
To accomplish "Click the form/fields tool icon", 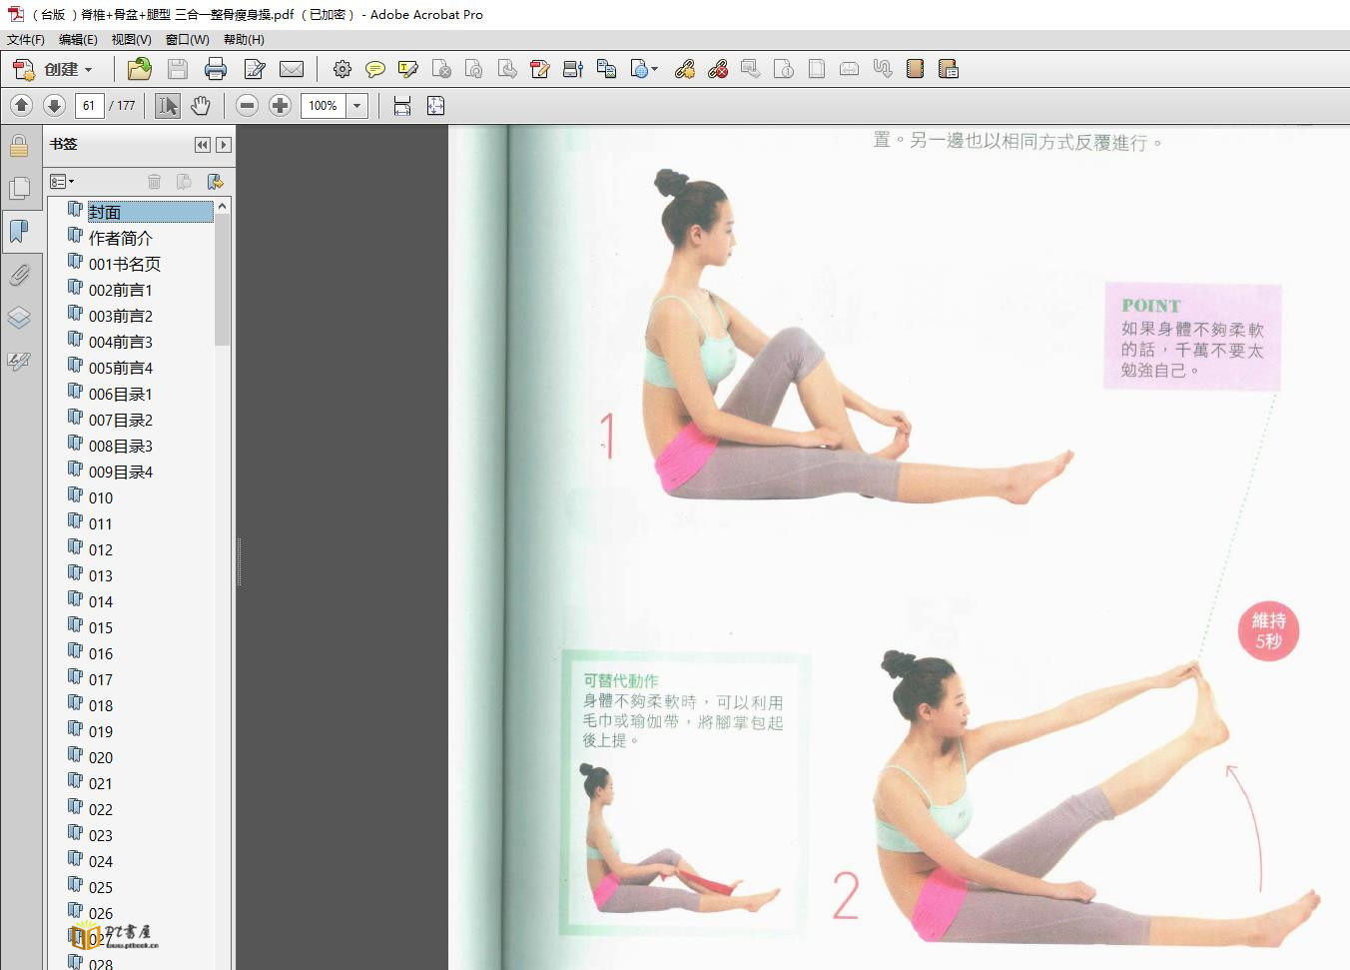I will click(573, 69).
